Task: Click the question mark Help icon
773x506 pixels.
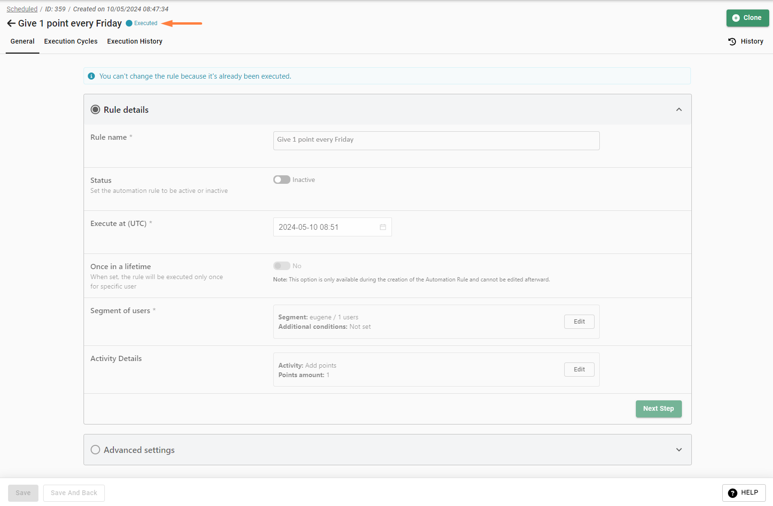Action: point(732,493)
